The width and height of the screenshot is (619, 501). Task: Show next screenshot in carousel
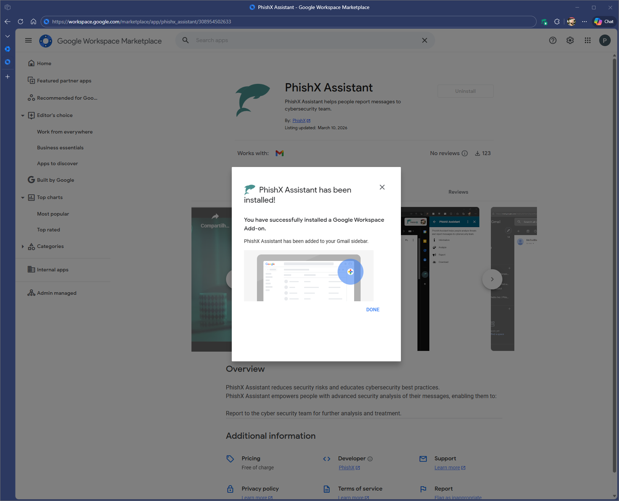[x=492, y=279]
